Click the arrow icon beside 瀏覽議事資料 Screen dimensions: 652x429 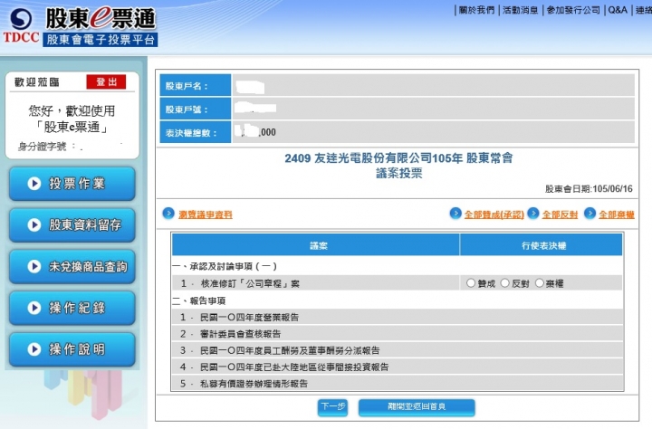pos(168,214)
